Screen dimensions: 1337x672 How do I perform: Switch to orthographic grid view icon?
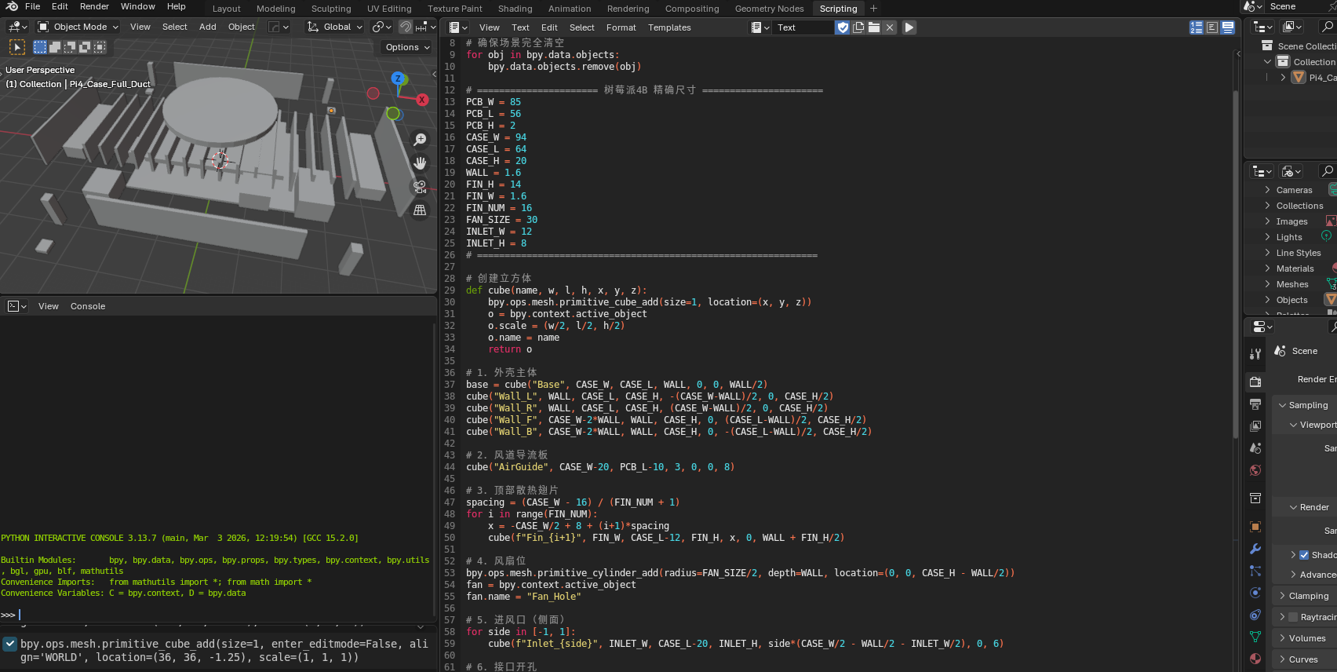coord(421,210)
